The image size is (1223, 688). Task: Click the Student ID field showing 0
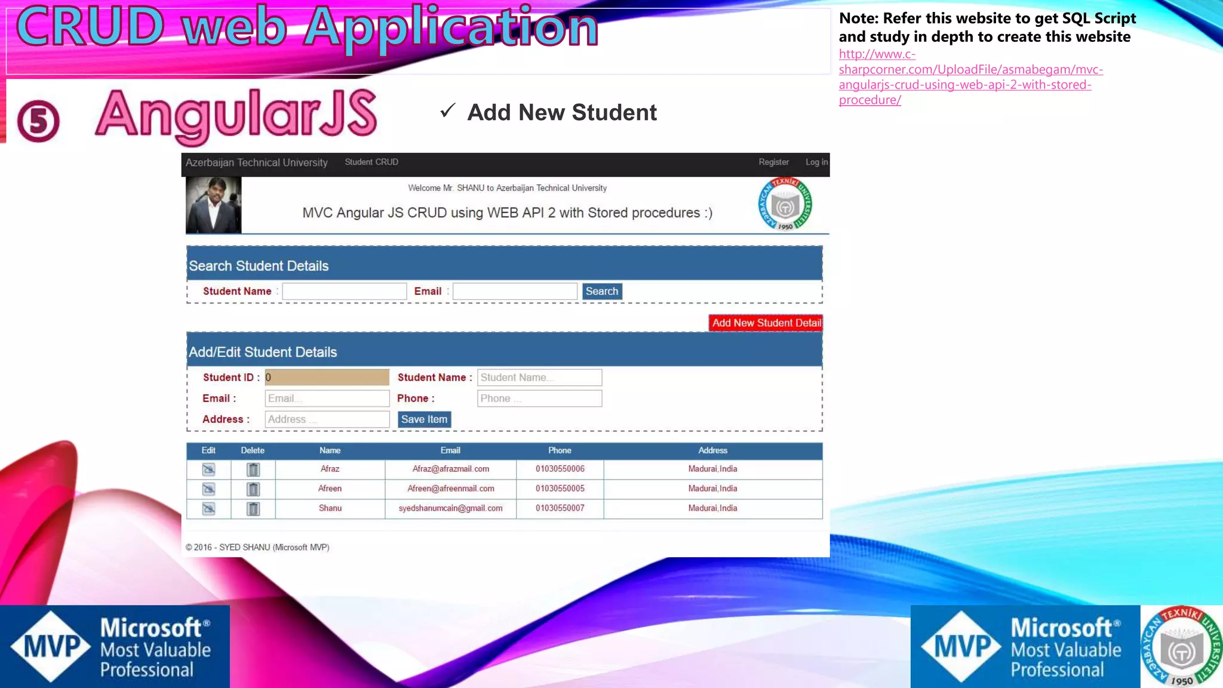pyautogui.click(x=327, y=377)
